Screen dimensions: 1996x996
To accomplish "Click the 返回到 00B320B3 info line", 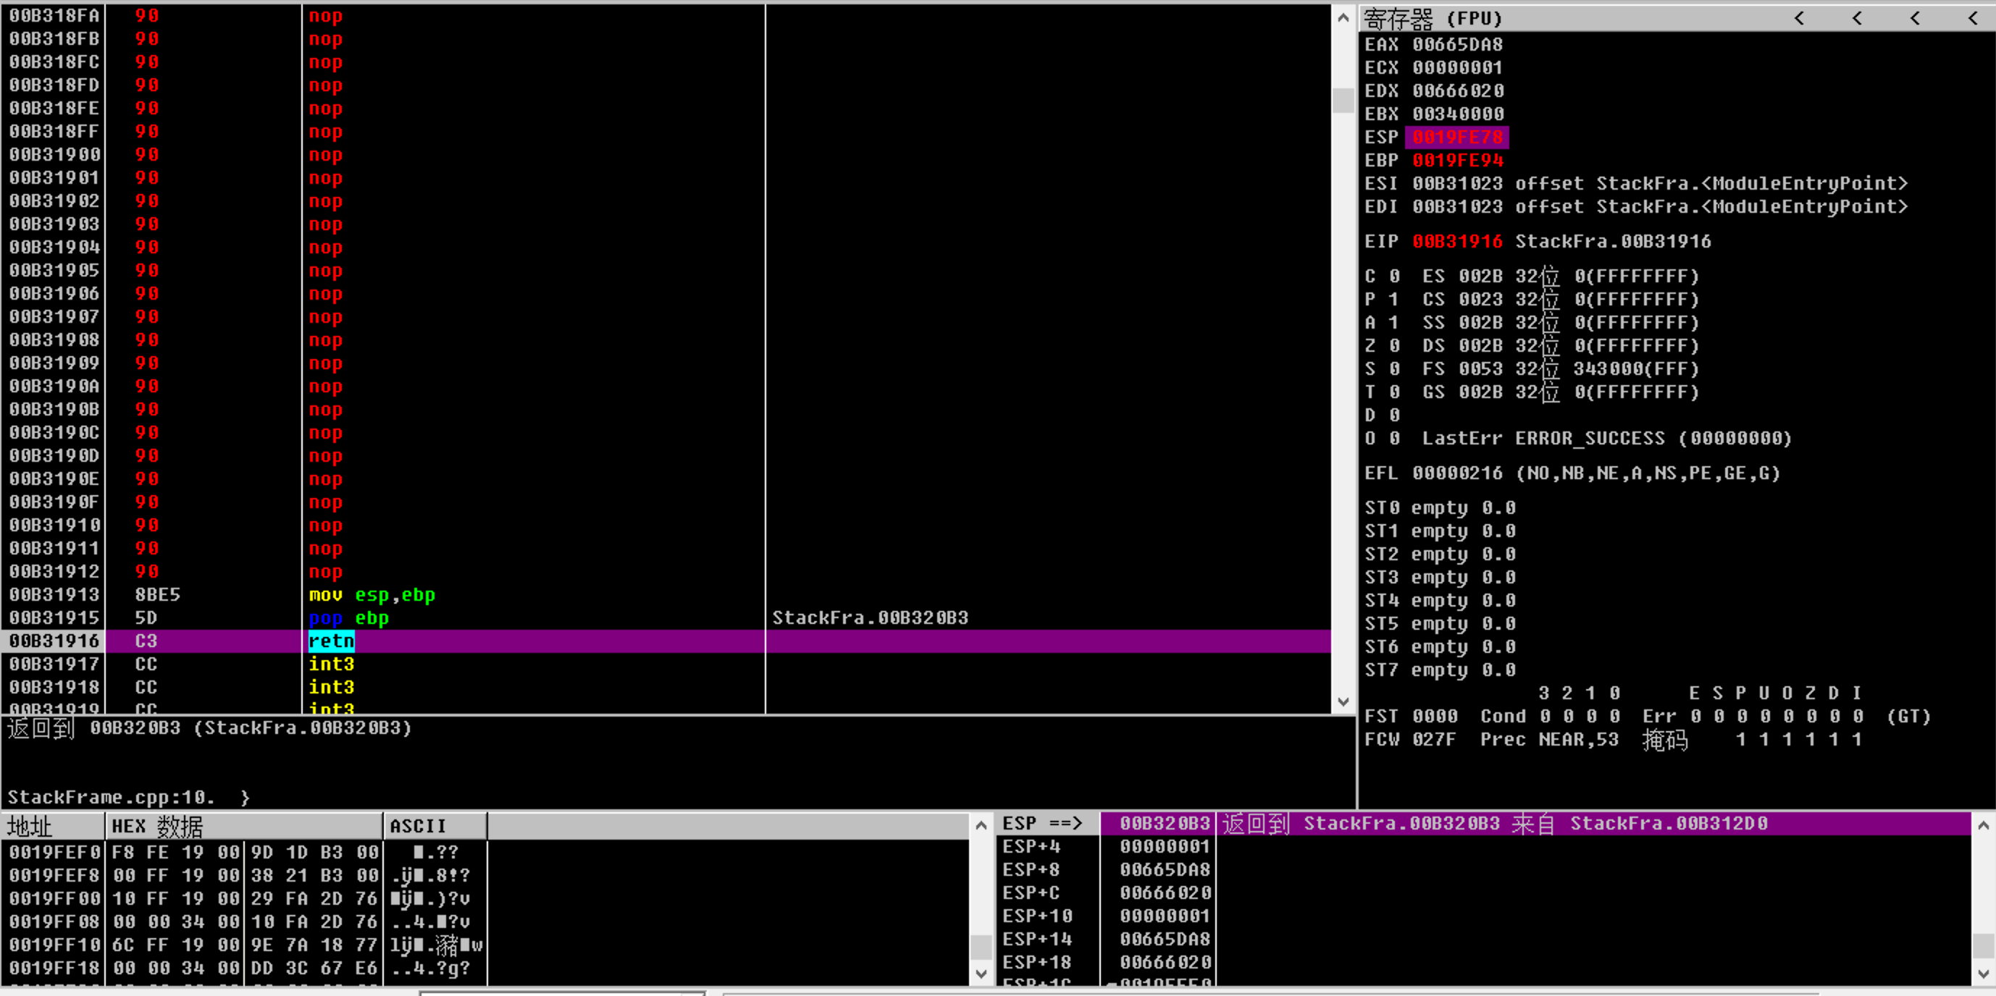I will point(209,729).
